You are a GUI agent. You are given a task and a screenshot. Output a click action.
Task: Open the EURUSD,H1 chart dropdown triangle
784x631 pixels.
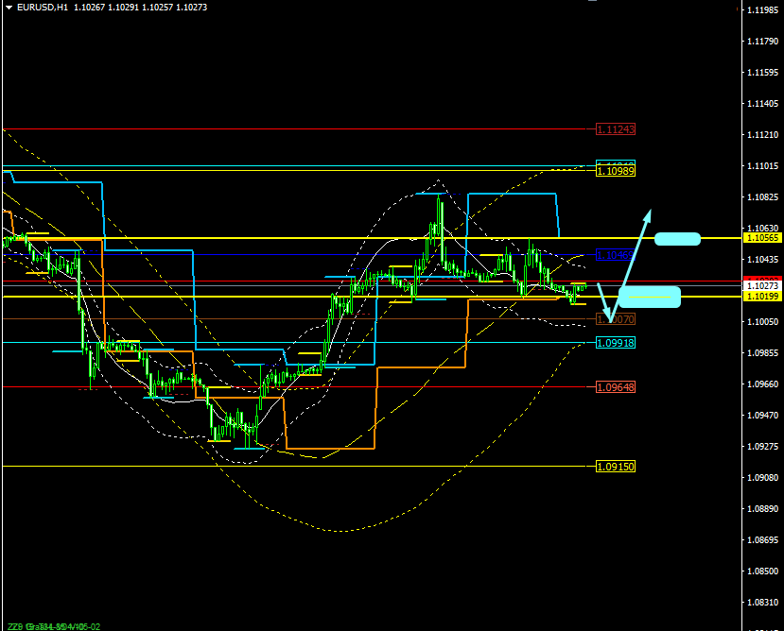click(x=9, y=8)
